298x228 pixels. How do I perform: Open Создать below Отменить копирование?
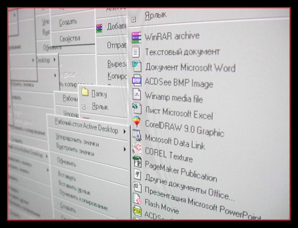pyautogui.click(x=68, y=207)
